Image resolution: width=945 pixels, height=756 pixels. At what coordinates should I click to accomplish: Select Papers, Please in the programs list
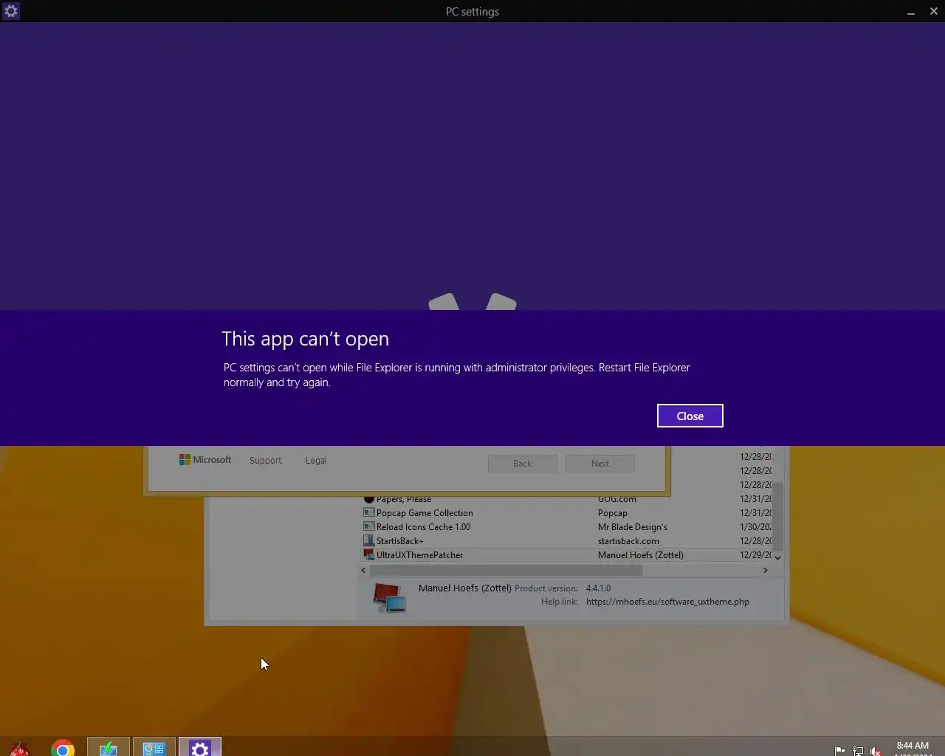404,499
